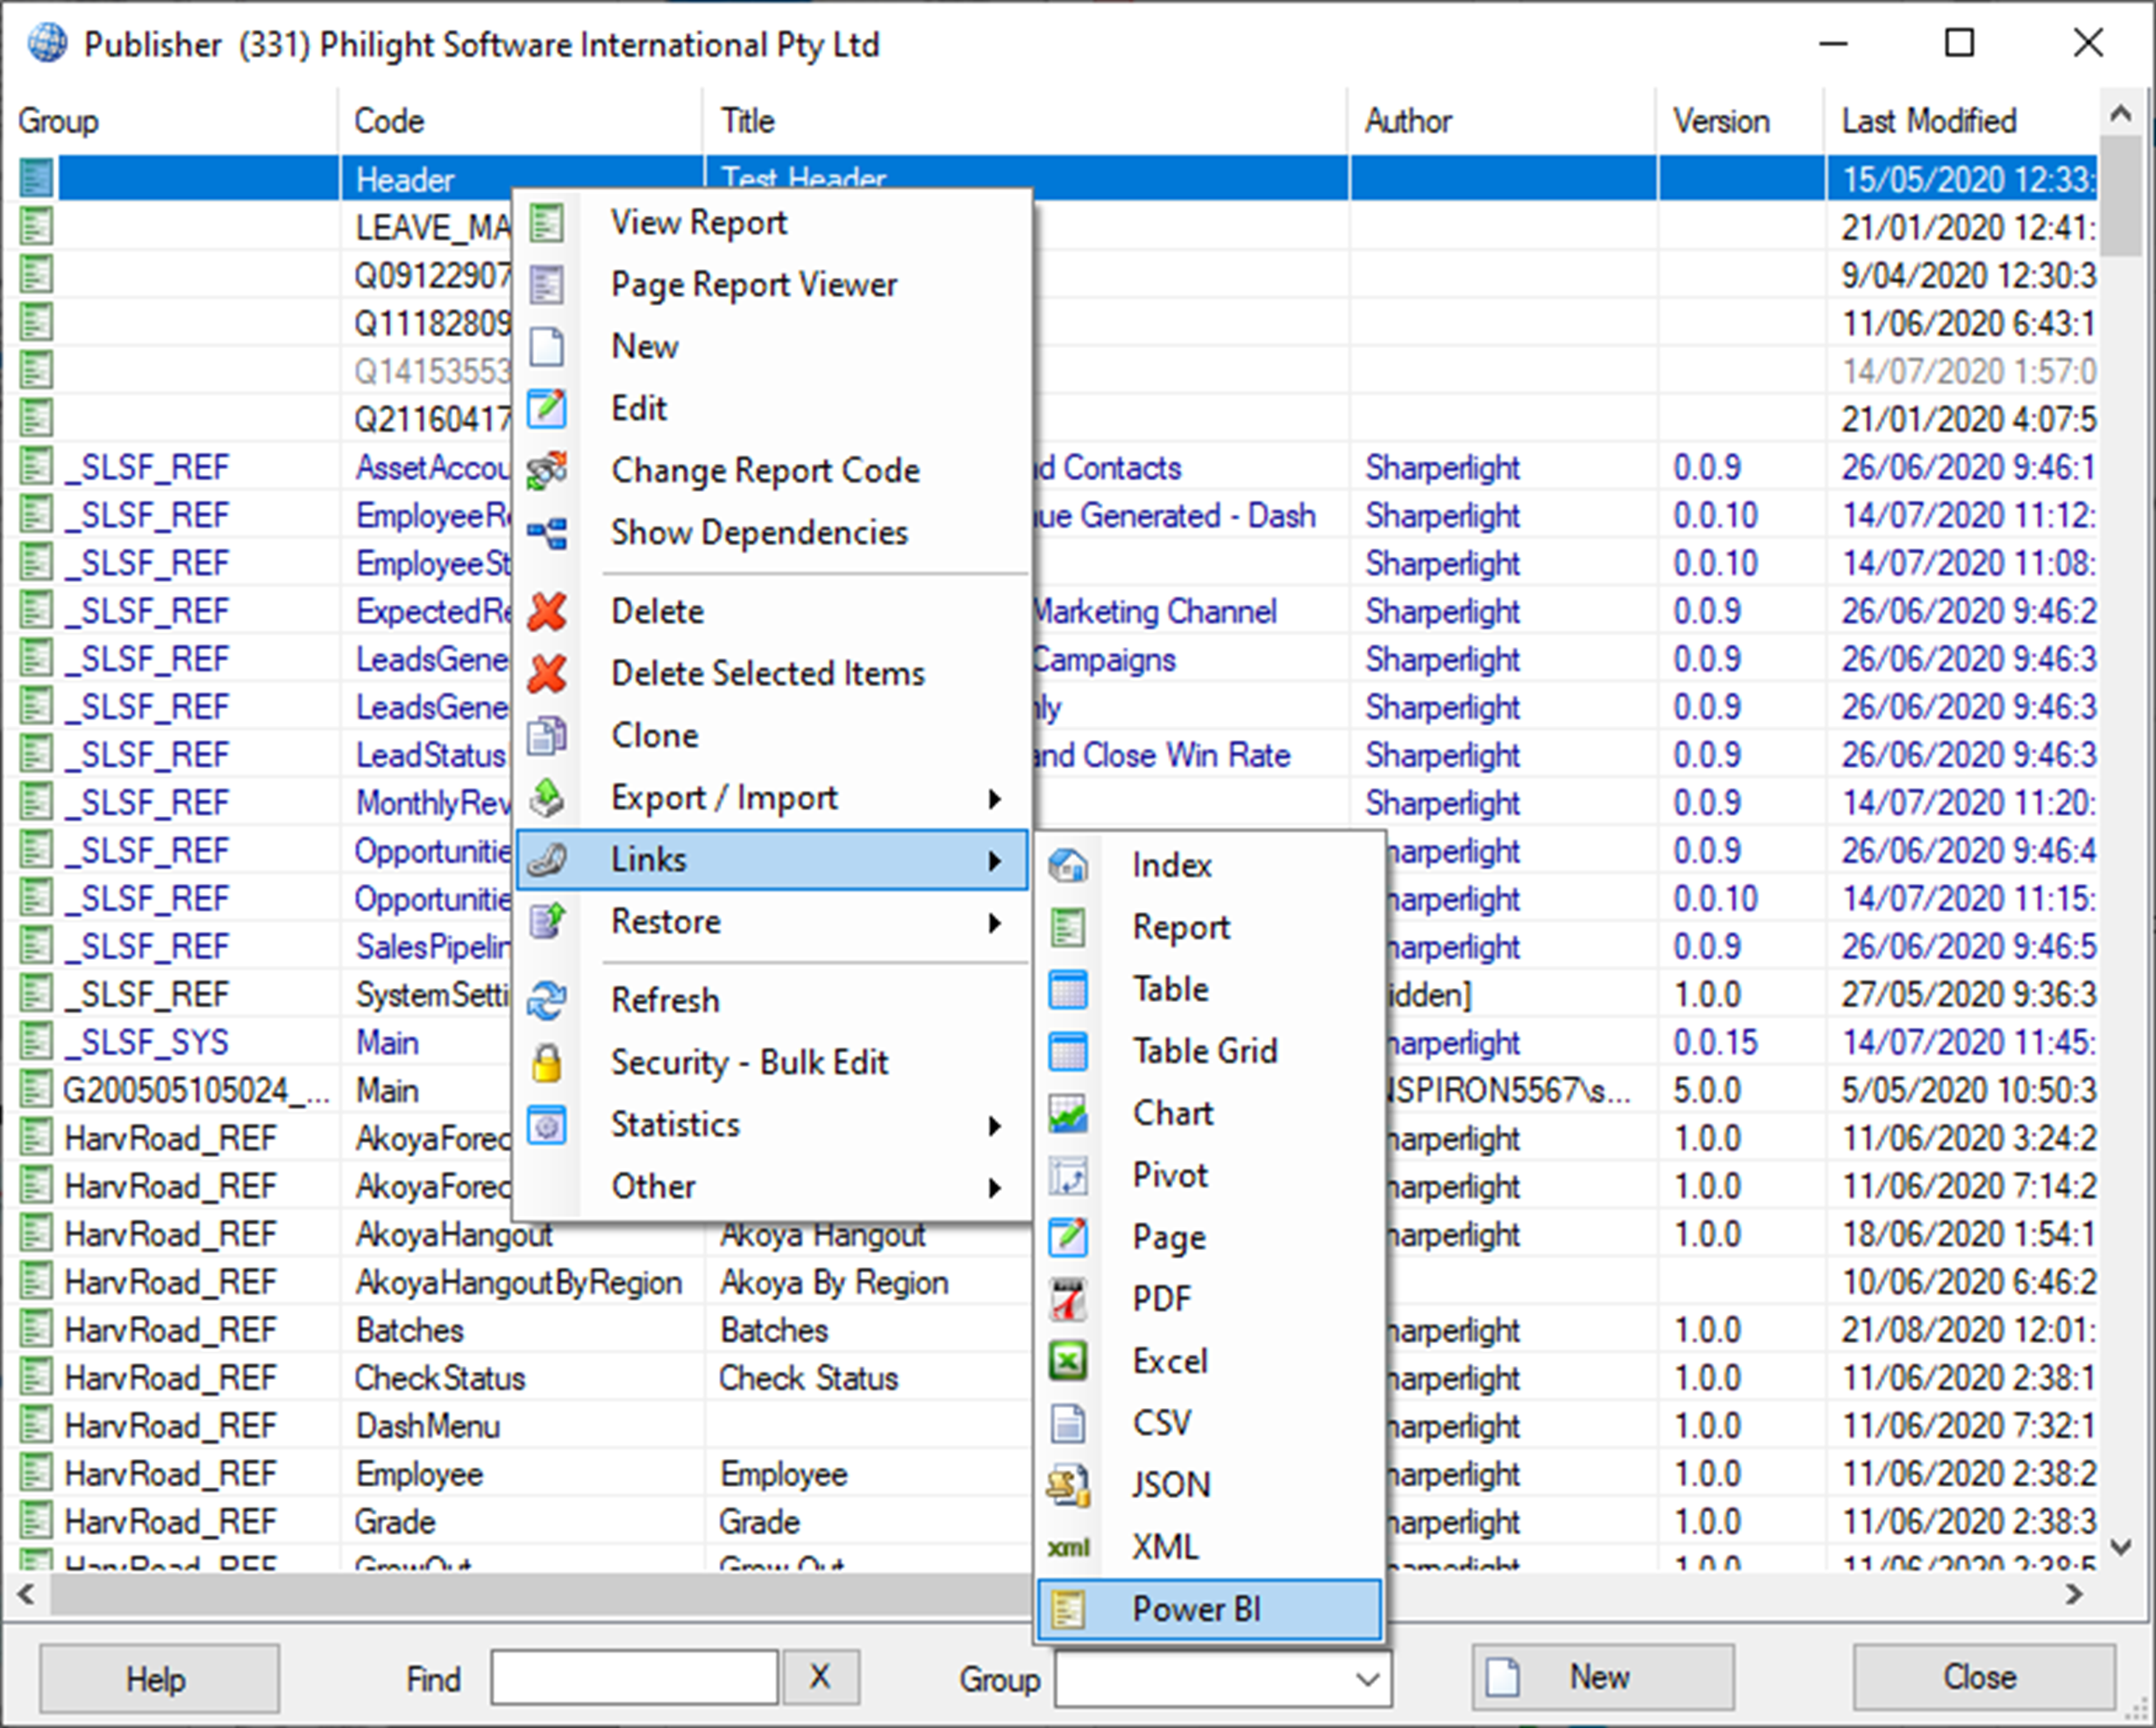Click the Show Dependencies icon
Viewport: 2156px width, 1728px height.
click(x=547, y=532)
